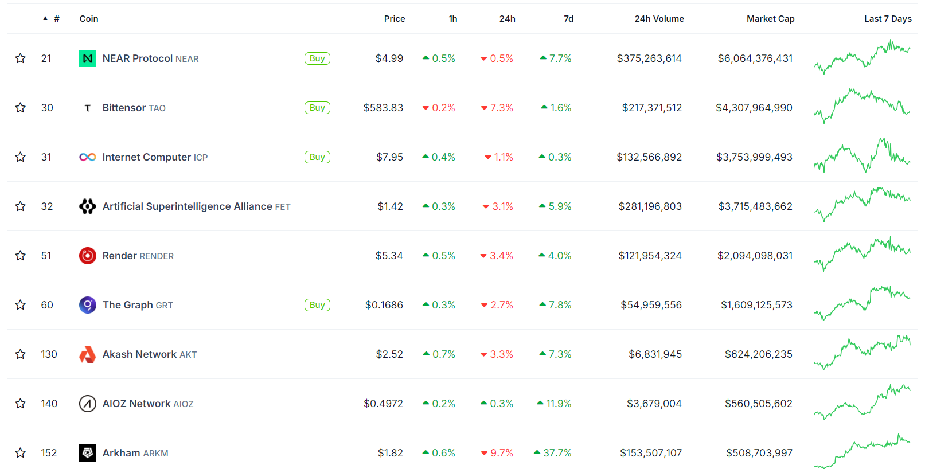925x469 pixels.
Task: Click Akash Network red logo
Action: pyautogui.click(x=88, y=354)
